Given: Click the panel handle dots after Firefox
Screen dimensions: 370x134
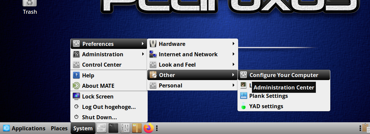Looking at the screenshot, I should [x=157, y=128].
